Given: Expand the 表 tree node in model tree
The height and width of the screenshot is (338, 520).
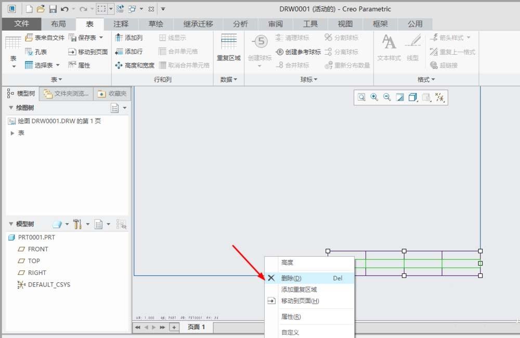Looking at the screenshot, I should pyautogui.click(x=13, y=133).
